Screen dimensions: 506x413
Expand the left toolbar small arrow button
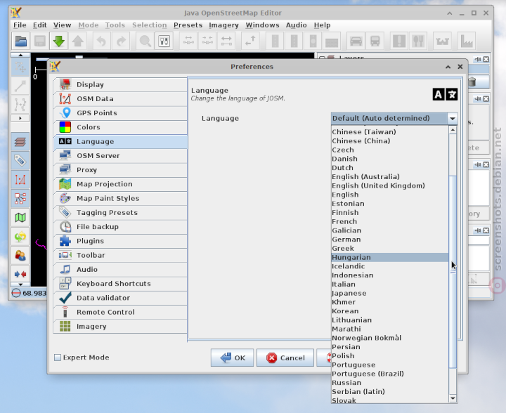[20, 118]
